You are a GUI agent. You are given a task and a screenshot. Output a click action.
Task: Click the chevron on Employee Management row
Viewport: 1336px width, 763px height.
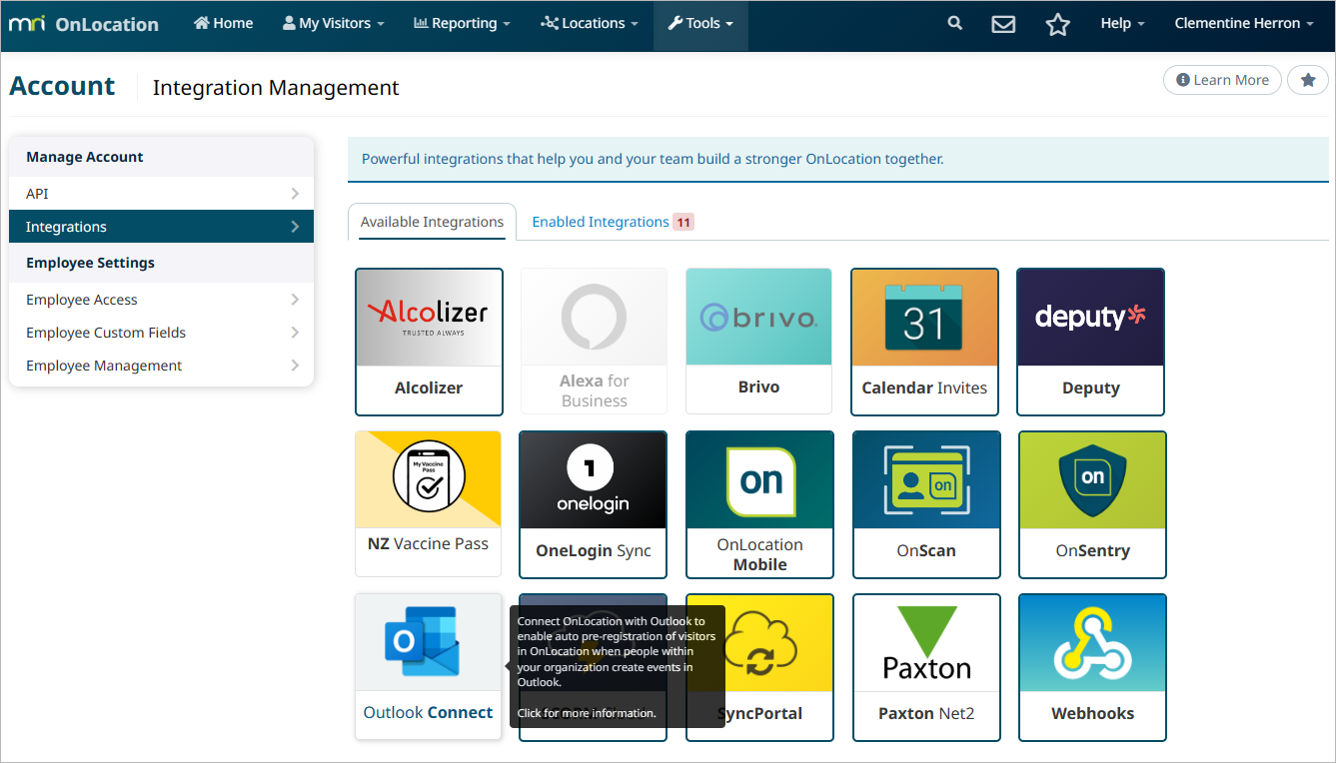[x=295, y=366]
